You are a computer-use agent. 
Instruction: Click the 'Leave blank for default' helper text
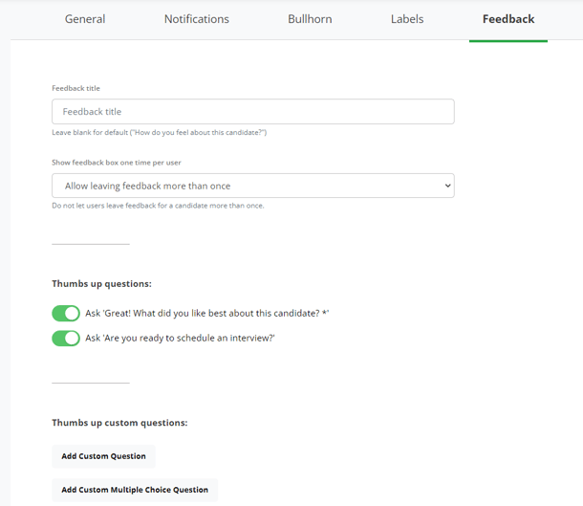tap(160, 132)
